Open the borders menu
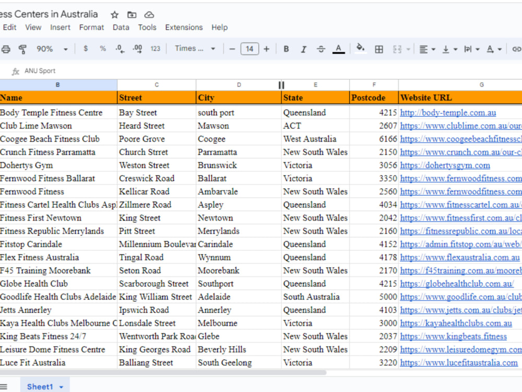The image size is (522, 392). click(379, 49)
